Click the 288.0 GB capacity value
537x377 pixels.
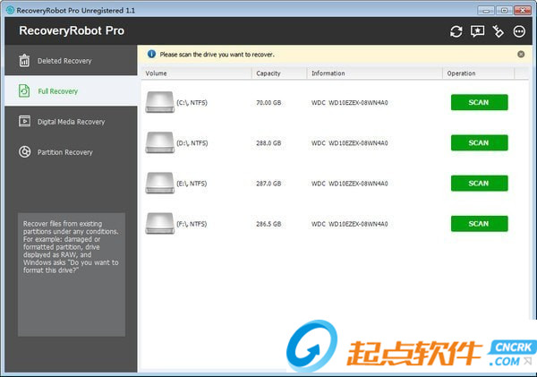point(268,143)
